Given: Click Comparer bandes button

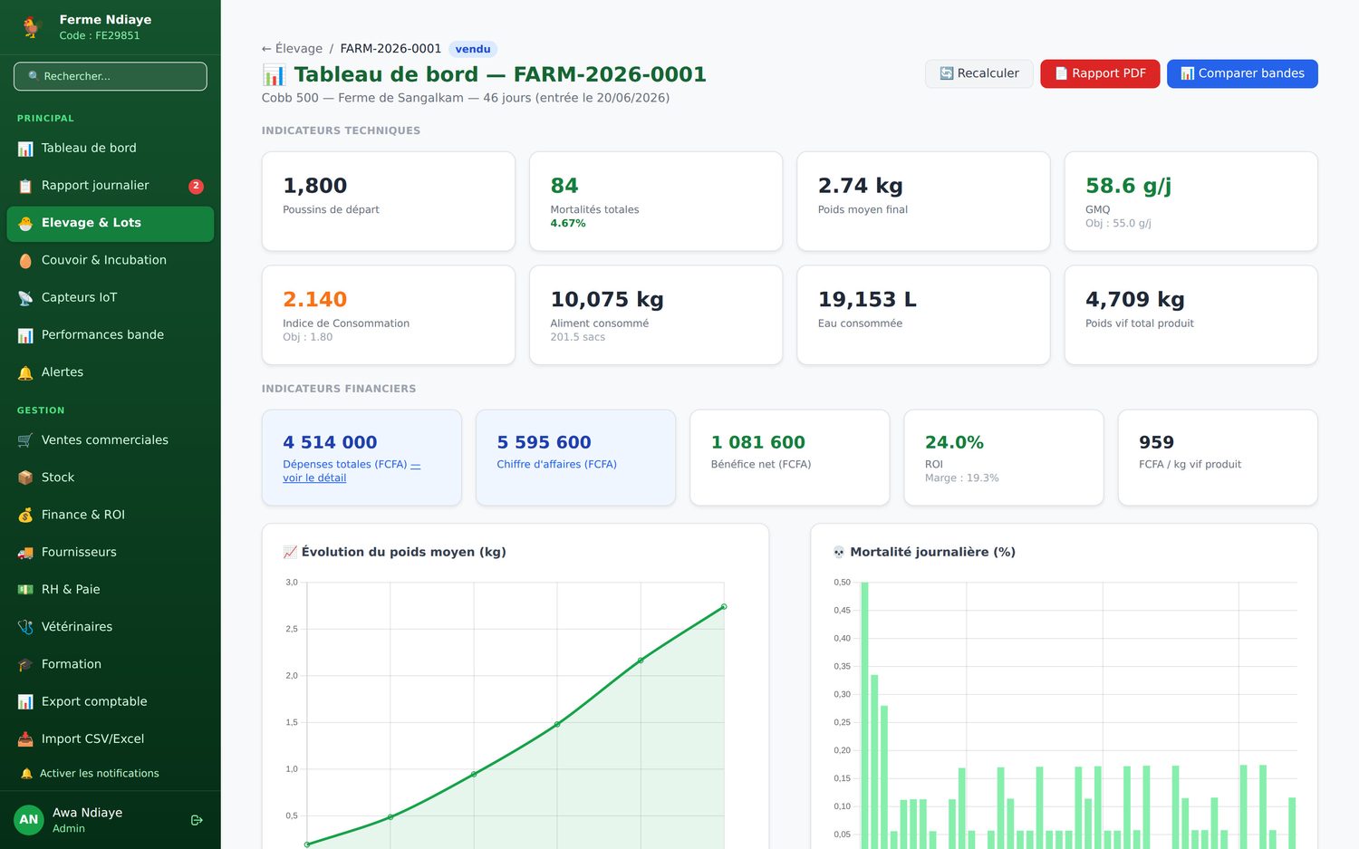Looking at the screenshot, I should click(x=1242, y=73).
